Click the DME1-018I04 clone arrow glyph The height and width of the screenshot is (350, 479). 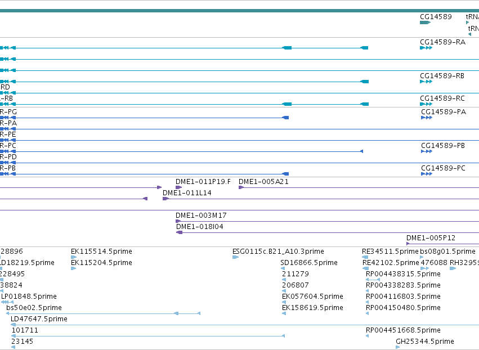180,233
